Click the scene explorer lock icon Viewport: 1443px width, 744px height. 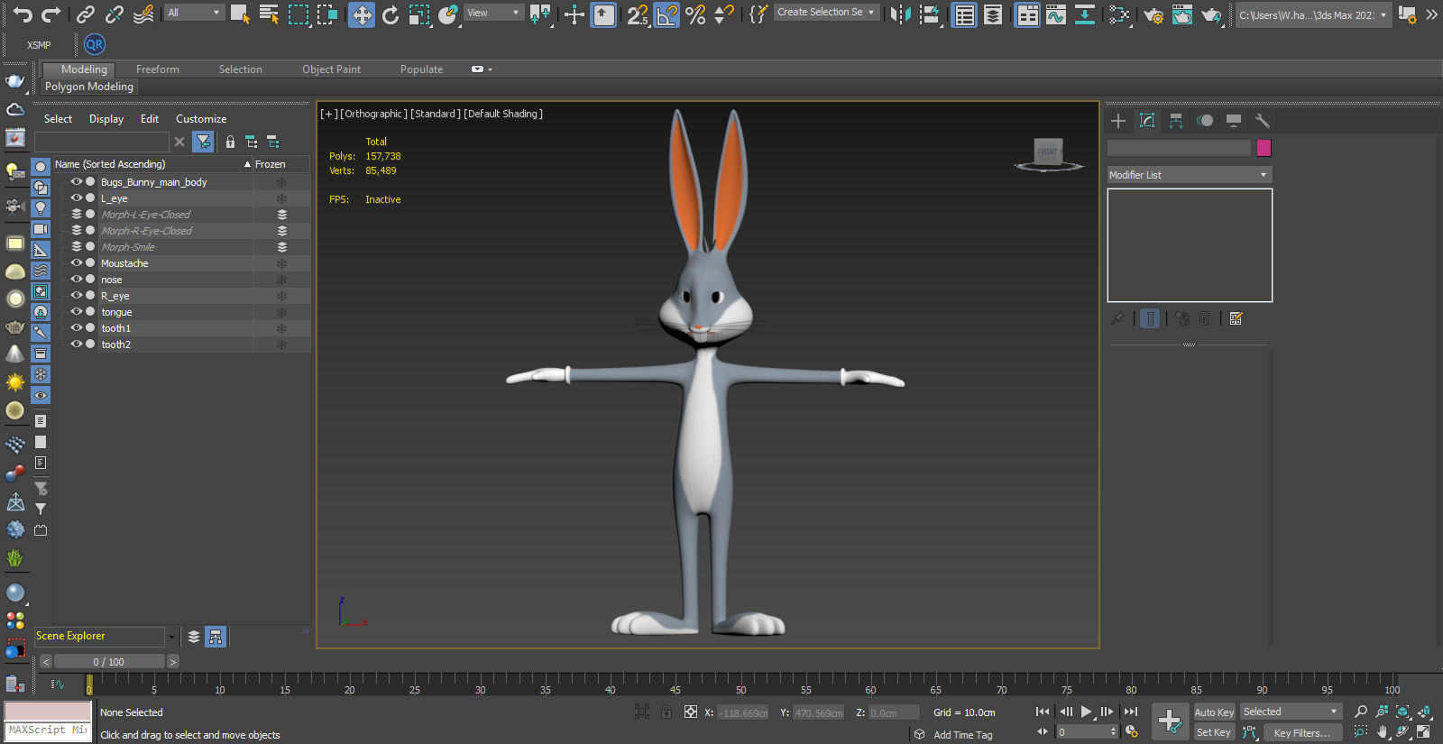230,142
